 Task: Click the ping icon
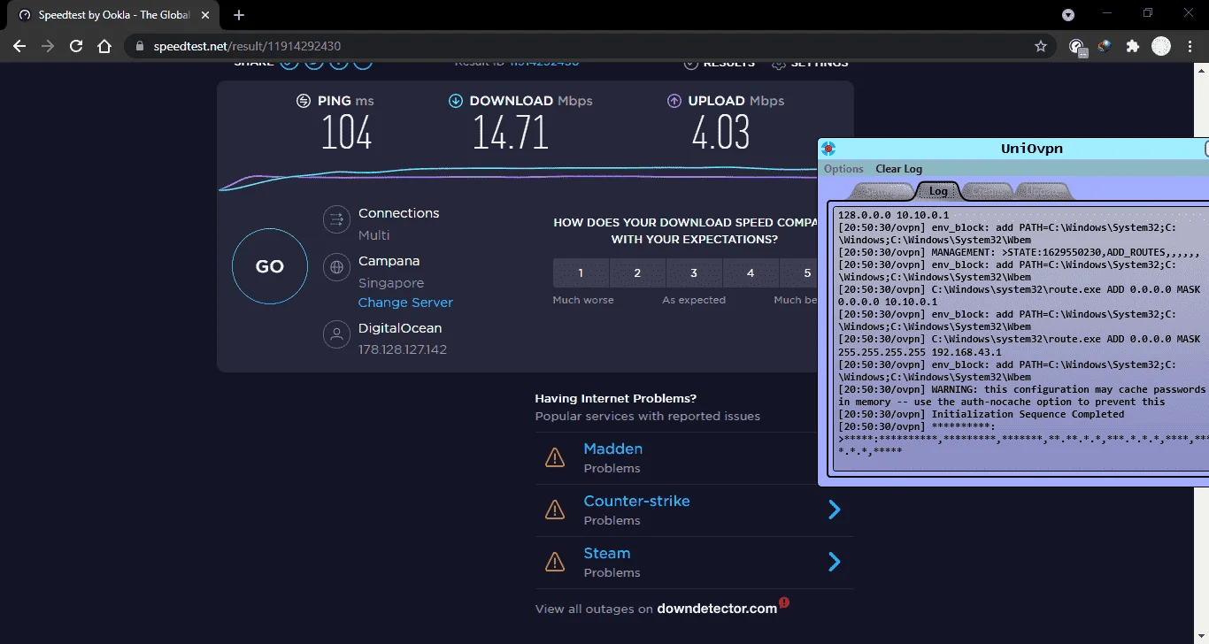(x=304, y=101)
